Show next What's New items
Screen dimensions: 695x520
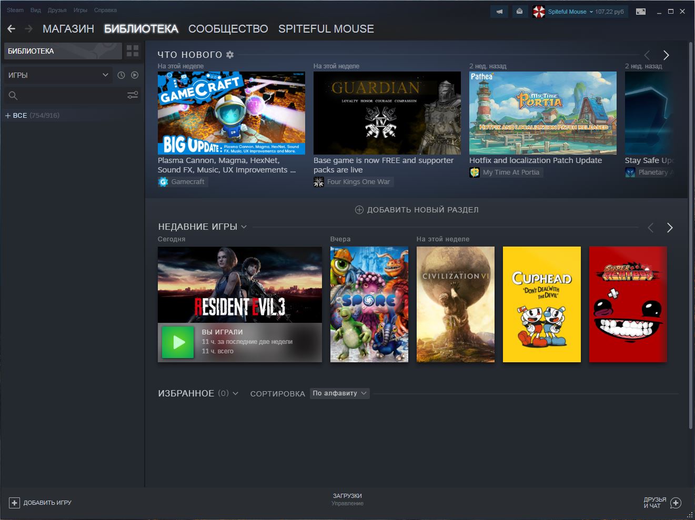coord(666,55)
